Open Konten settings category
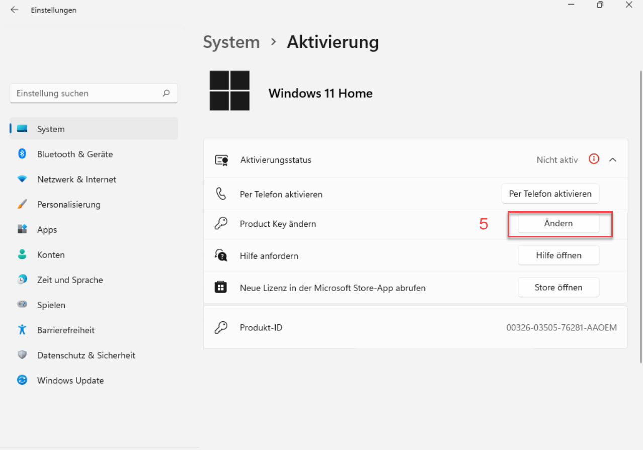This screenshot has width=643, height=450. tap(94, 254)
